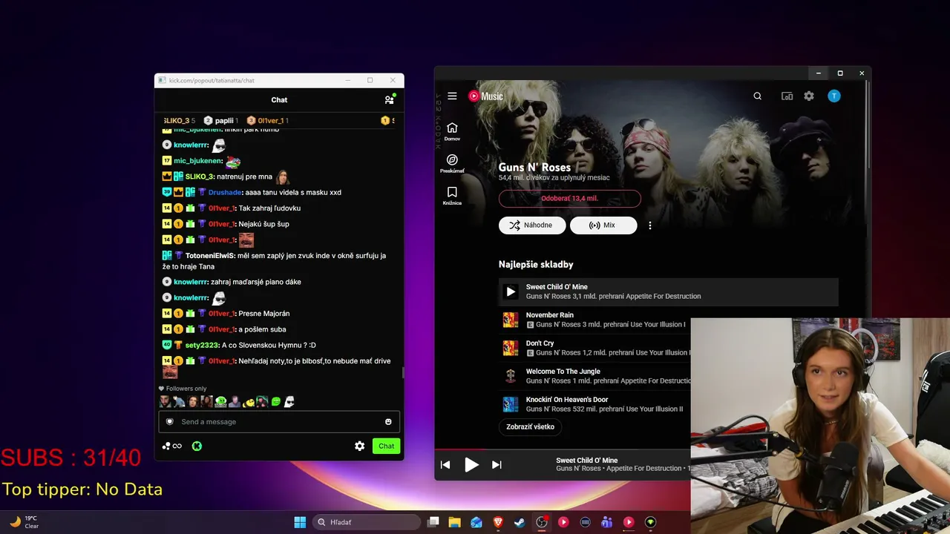Select Knockin' On Heaven's Door thumbnail
This screenshot has height=534, width=950.
pos(511,404)
